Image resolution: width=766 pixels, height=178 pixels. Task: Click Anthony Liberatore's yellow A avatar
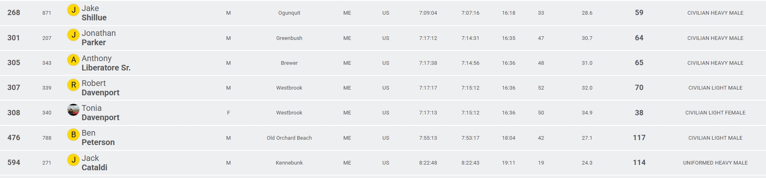click(73, 60)
